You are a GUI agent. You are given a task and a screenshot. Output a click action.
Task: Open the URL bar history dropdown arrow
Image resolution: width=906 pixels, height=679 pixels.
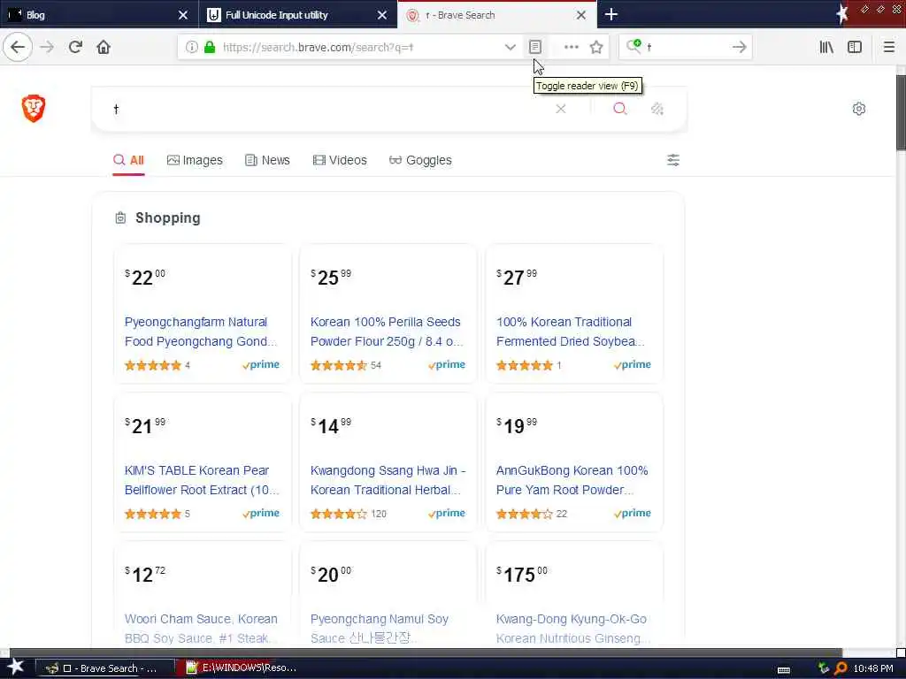[x=510, y=48]
